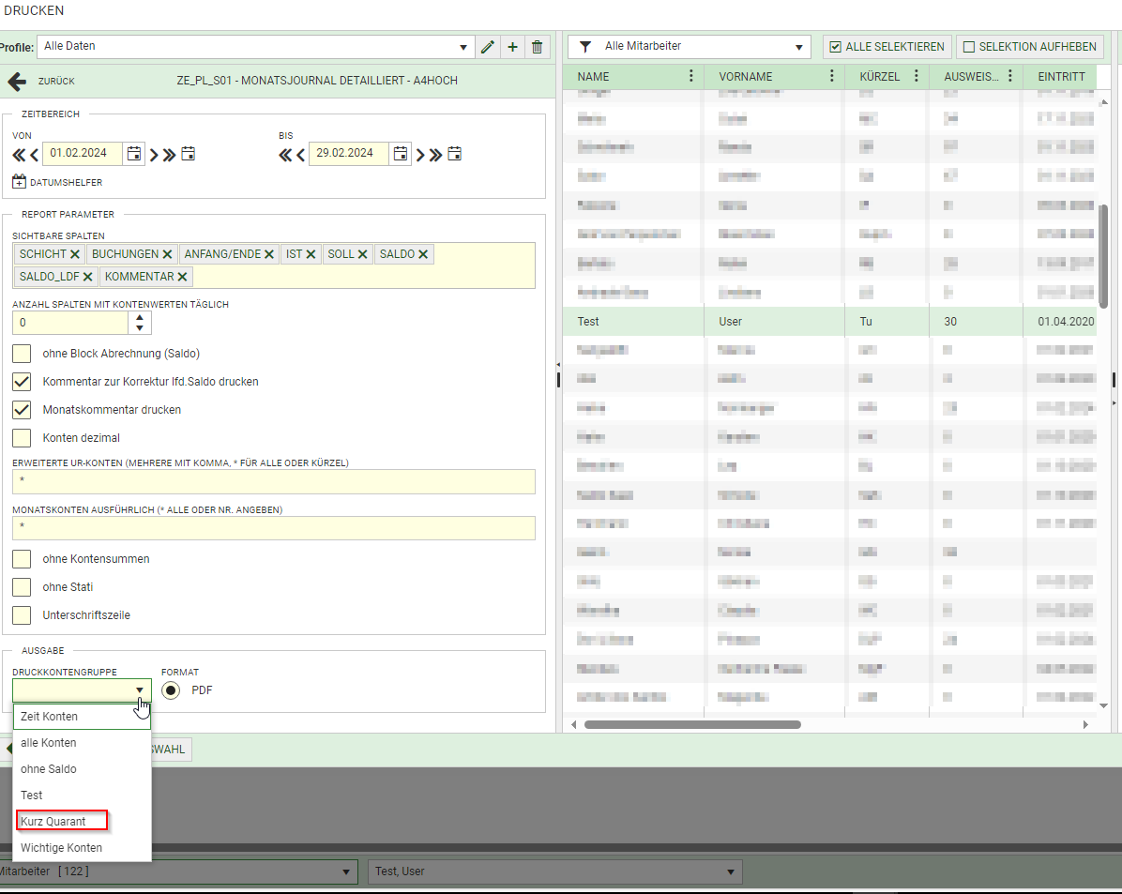Enable ohne Block Abrechnung (Saldo) checkbox
The width and height of the screenshot is (1122, 894).
22,354
